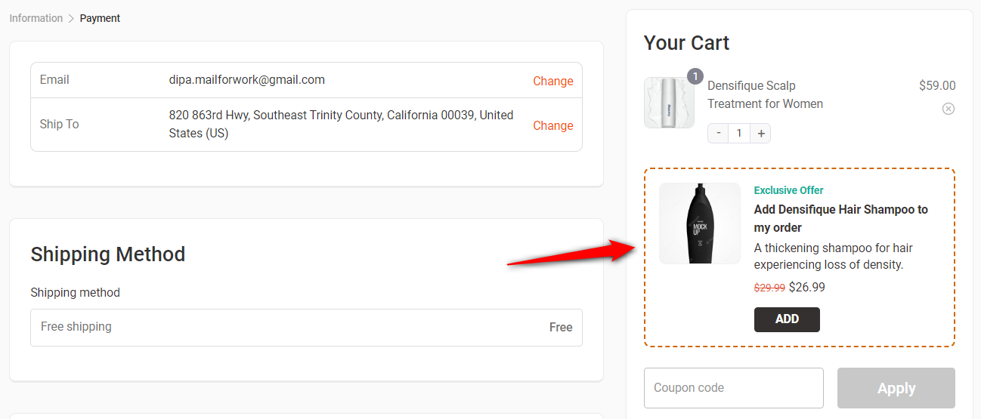
Task: Choose the Free shipping method
Action: 306,327
